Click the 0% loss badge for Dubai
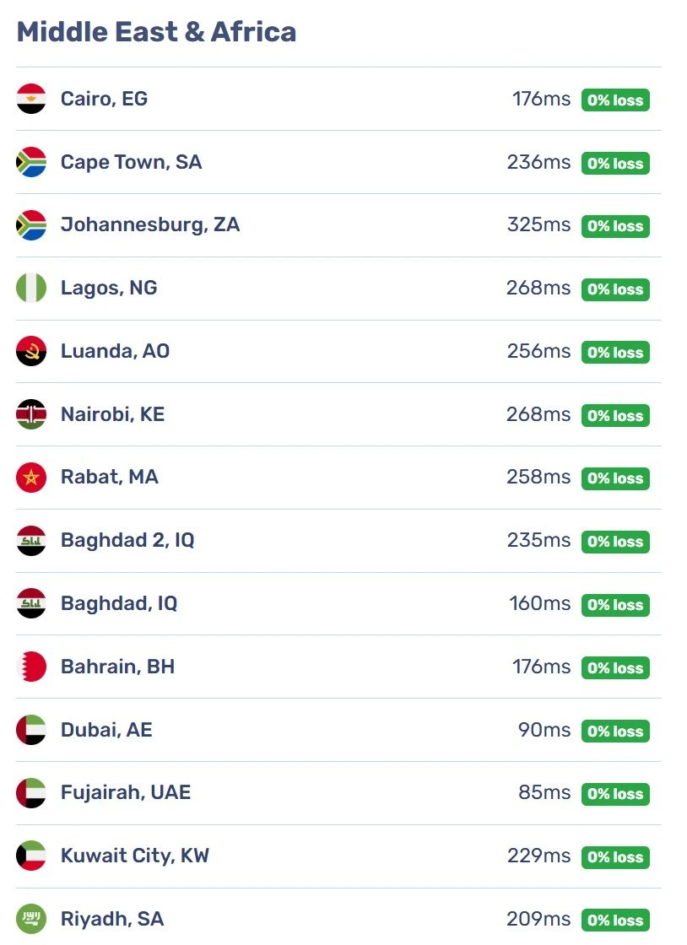This screenshot has height=945, width=687. (x=615, y=731)
